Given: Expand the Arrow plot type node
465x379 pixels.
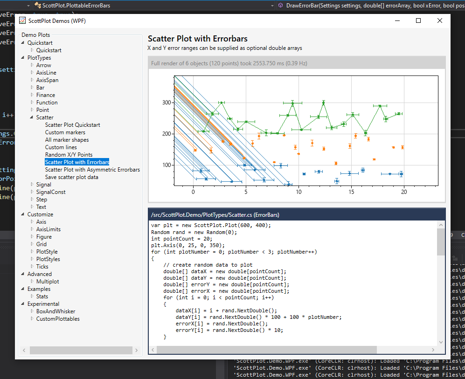Looking at the screenshot, I should [x=32, y=65].
